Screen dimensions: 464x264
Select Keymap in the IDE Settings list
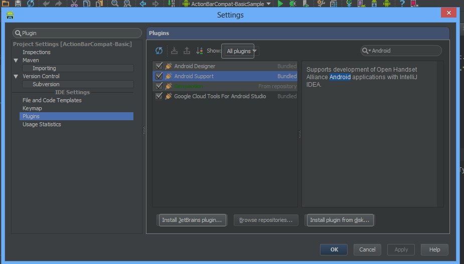tap(32, 108)
